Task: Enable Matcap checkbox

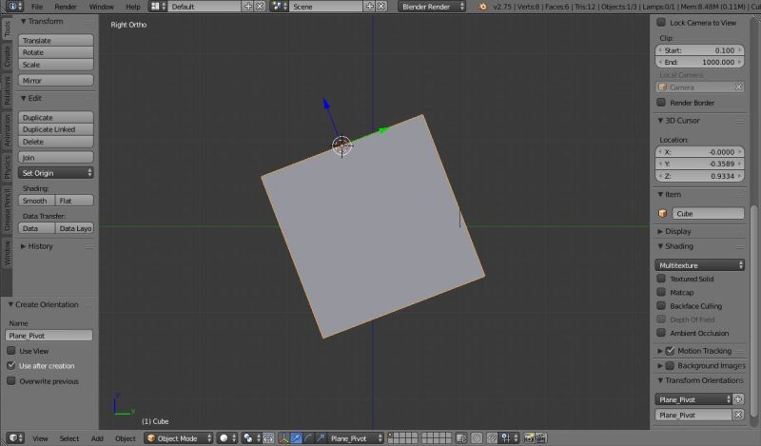Action: tap(661, 292)
